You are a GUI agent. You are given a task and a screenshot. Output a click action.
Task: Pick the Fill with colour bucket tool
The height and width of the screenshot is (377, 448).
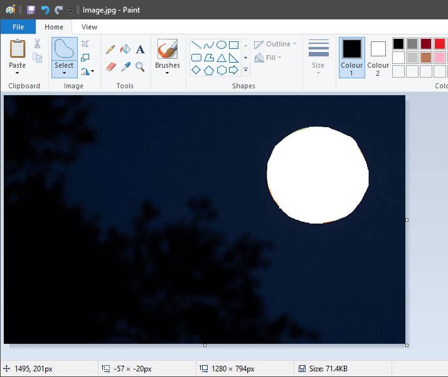pos(125,49)
